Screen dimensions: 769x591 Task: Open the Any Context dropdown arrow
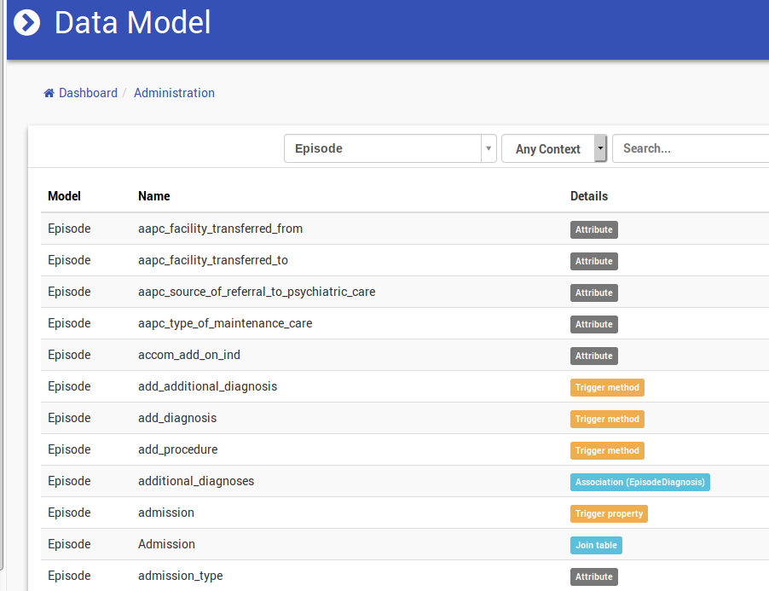(x=600, y=148)
